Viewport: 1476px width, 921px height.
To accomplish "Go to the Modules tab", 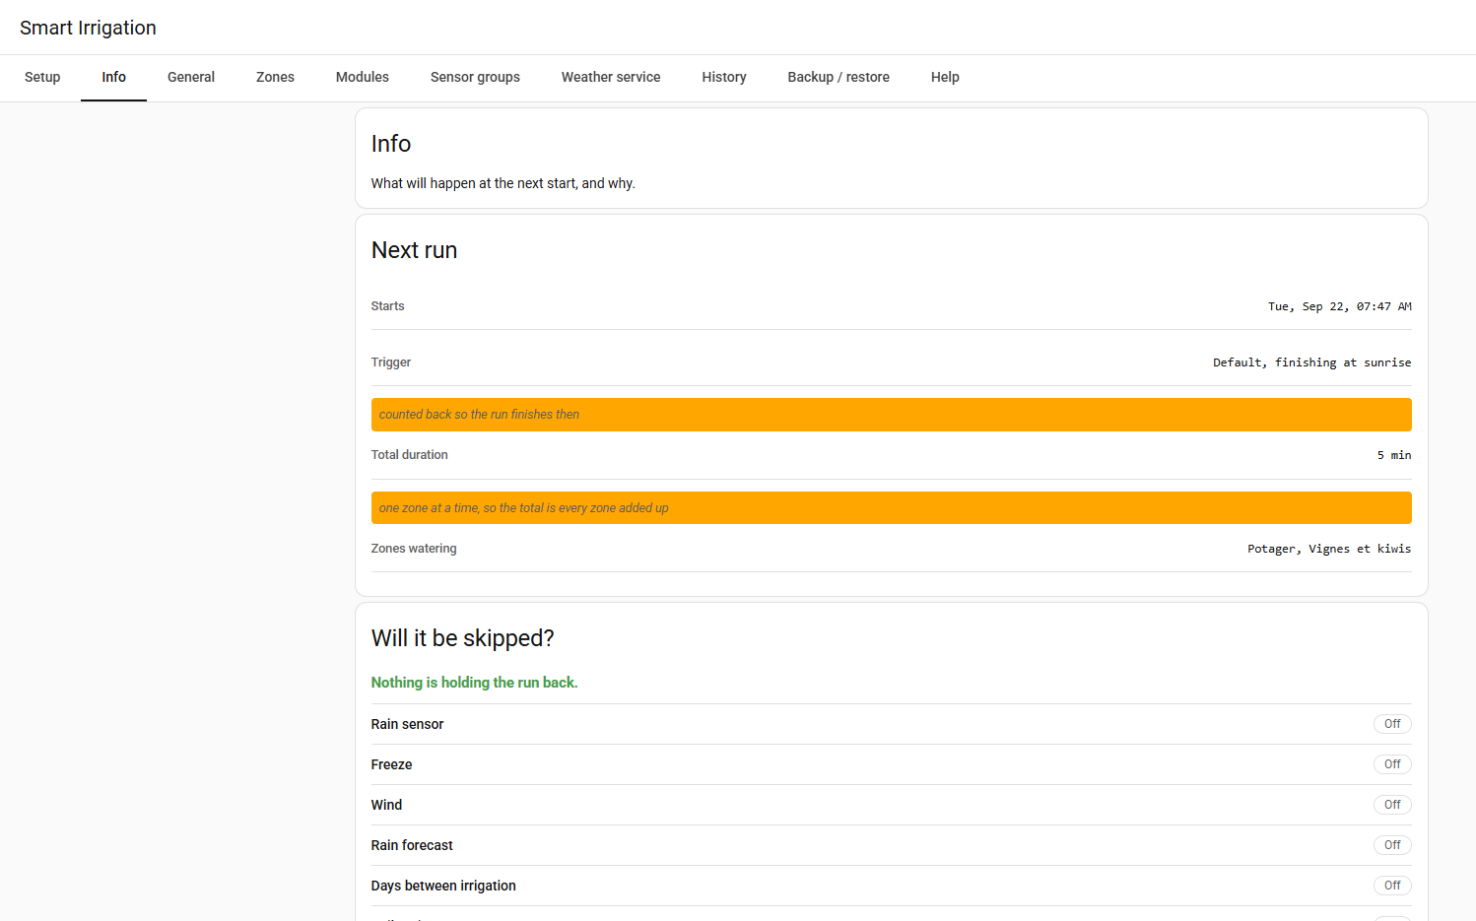I will pos(363,77).
